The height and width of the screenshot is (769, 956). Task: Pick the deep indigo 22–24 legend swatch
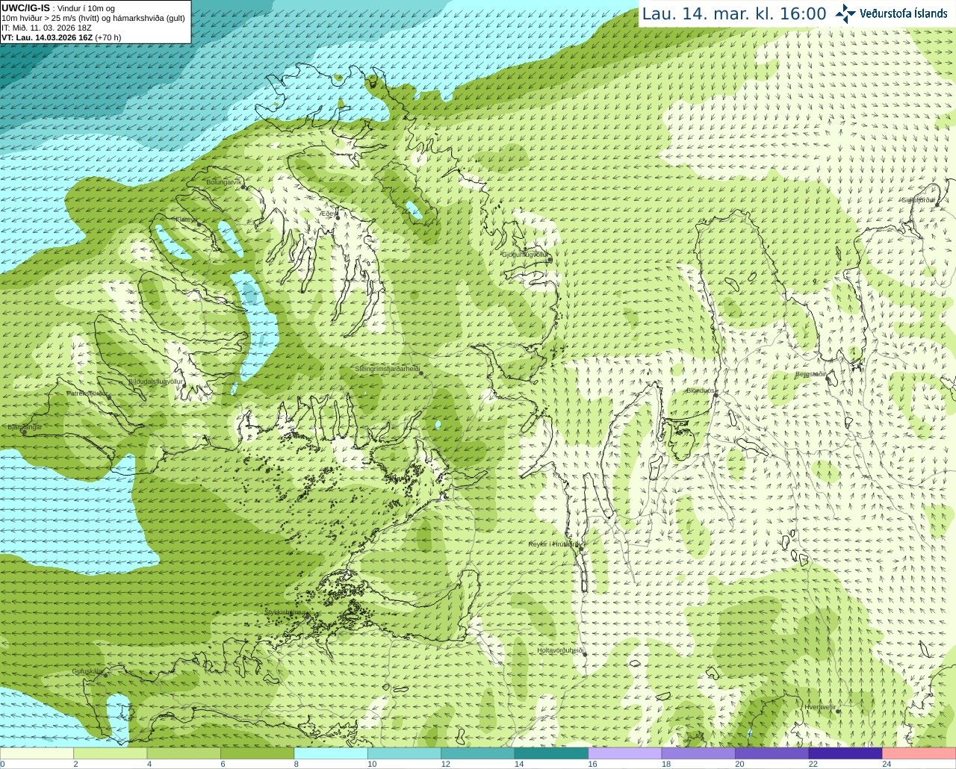pos(845,753)
